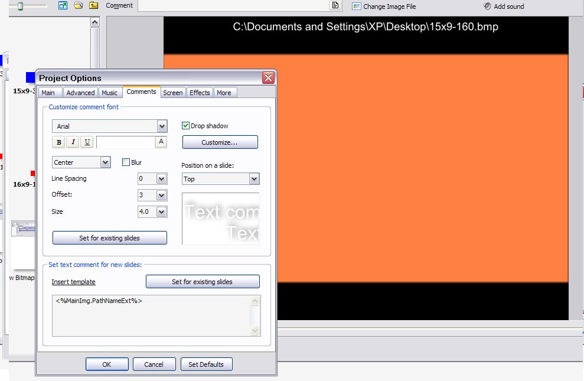Switch to the Effects tab
The width and height of the screenshot is (584, 381).
(x=200, y=93)
